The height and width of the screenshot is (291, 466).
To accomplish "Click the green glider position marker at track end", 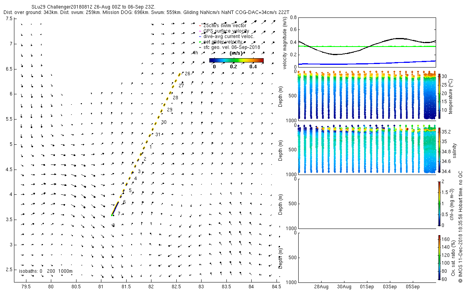I will [x=112, y=215].
